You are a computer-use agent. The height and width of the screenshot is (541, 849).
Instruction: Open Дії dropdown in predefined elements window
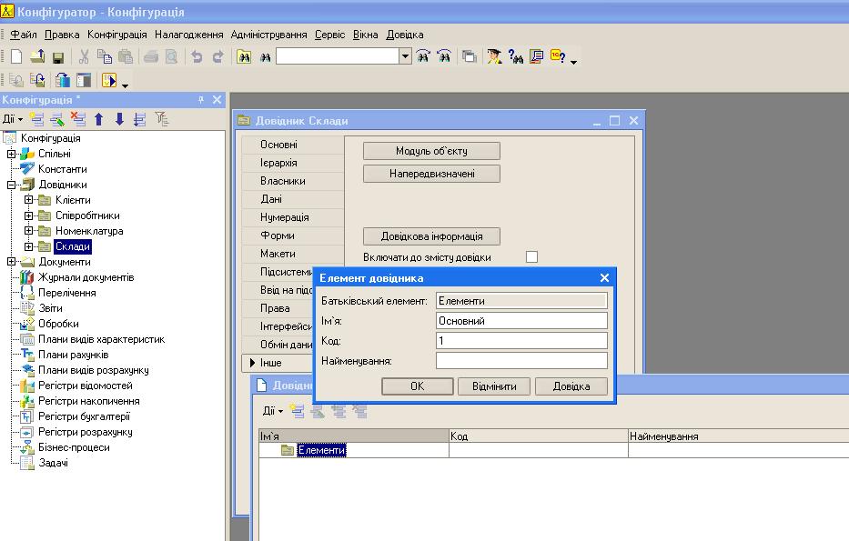[x=272, y=411]
